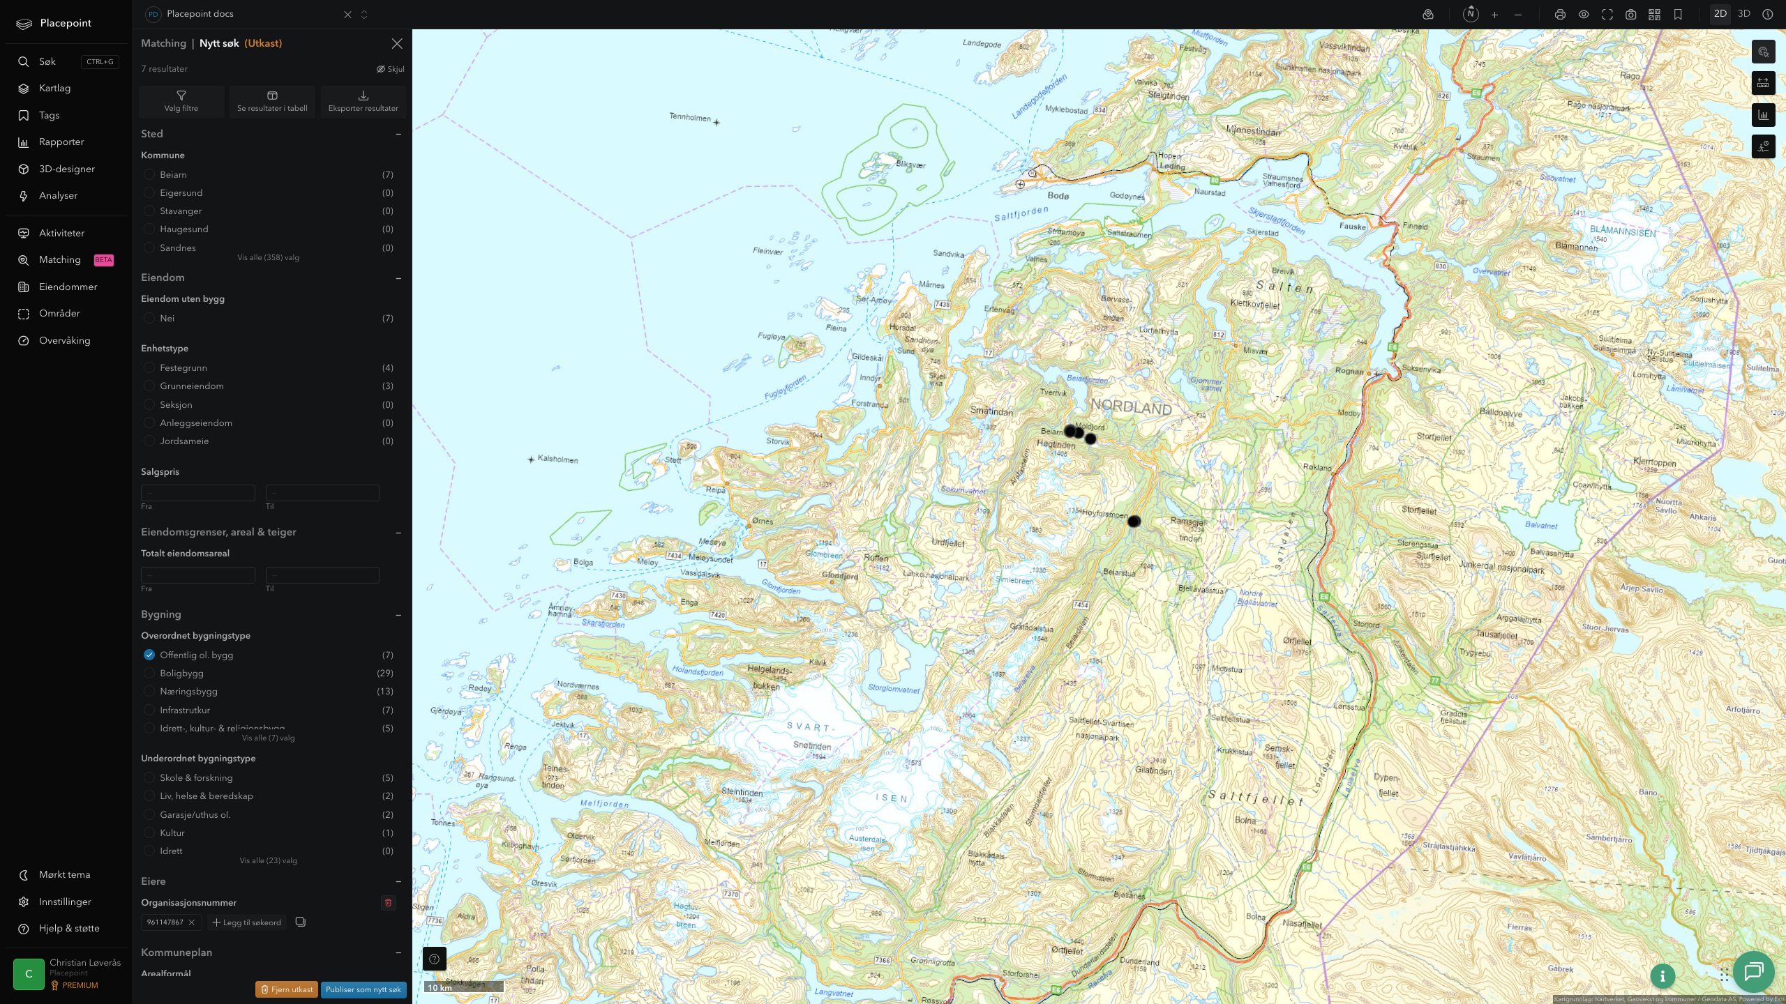
Task: Collapse the Kommuneplan section
Action: coord(398,952)
